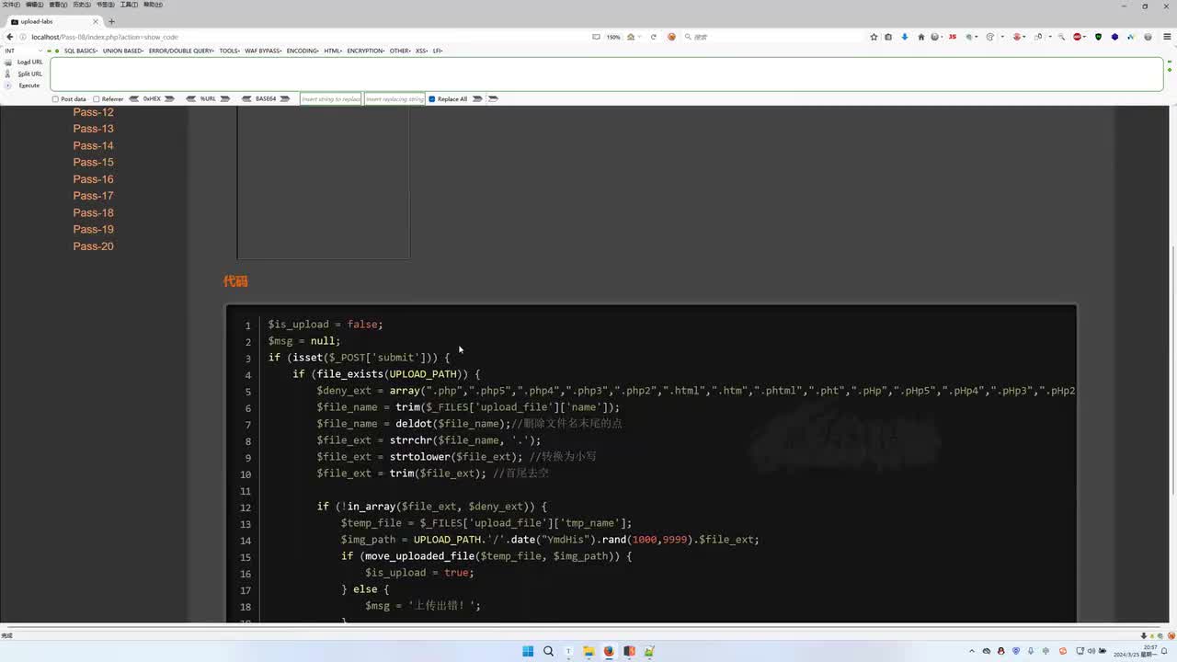1177x662 pixels.
Task: Click the HackBar URL text area
Action: pyautogui.click(x=607, y=74)
